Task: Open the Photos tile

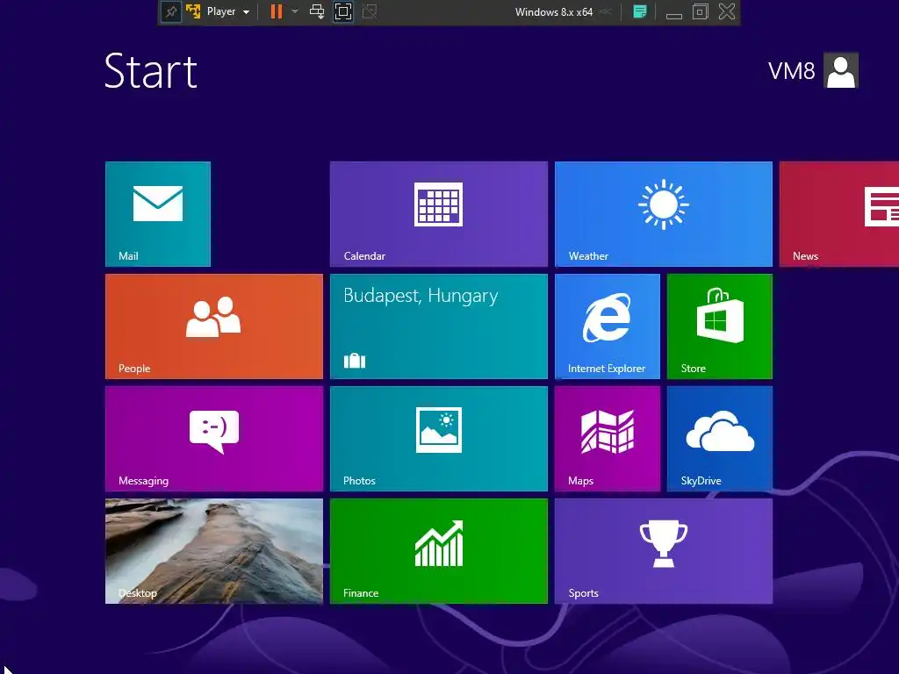Action: 439,439
